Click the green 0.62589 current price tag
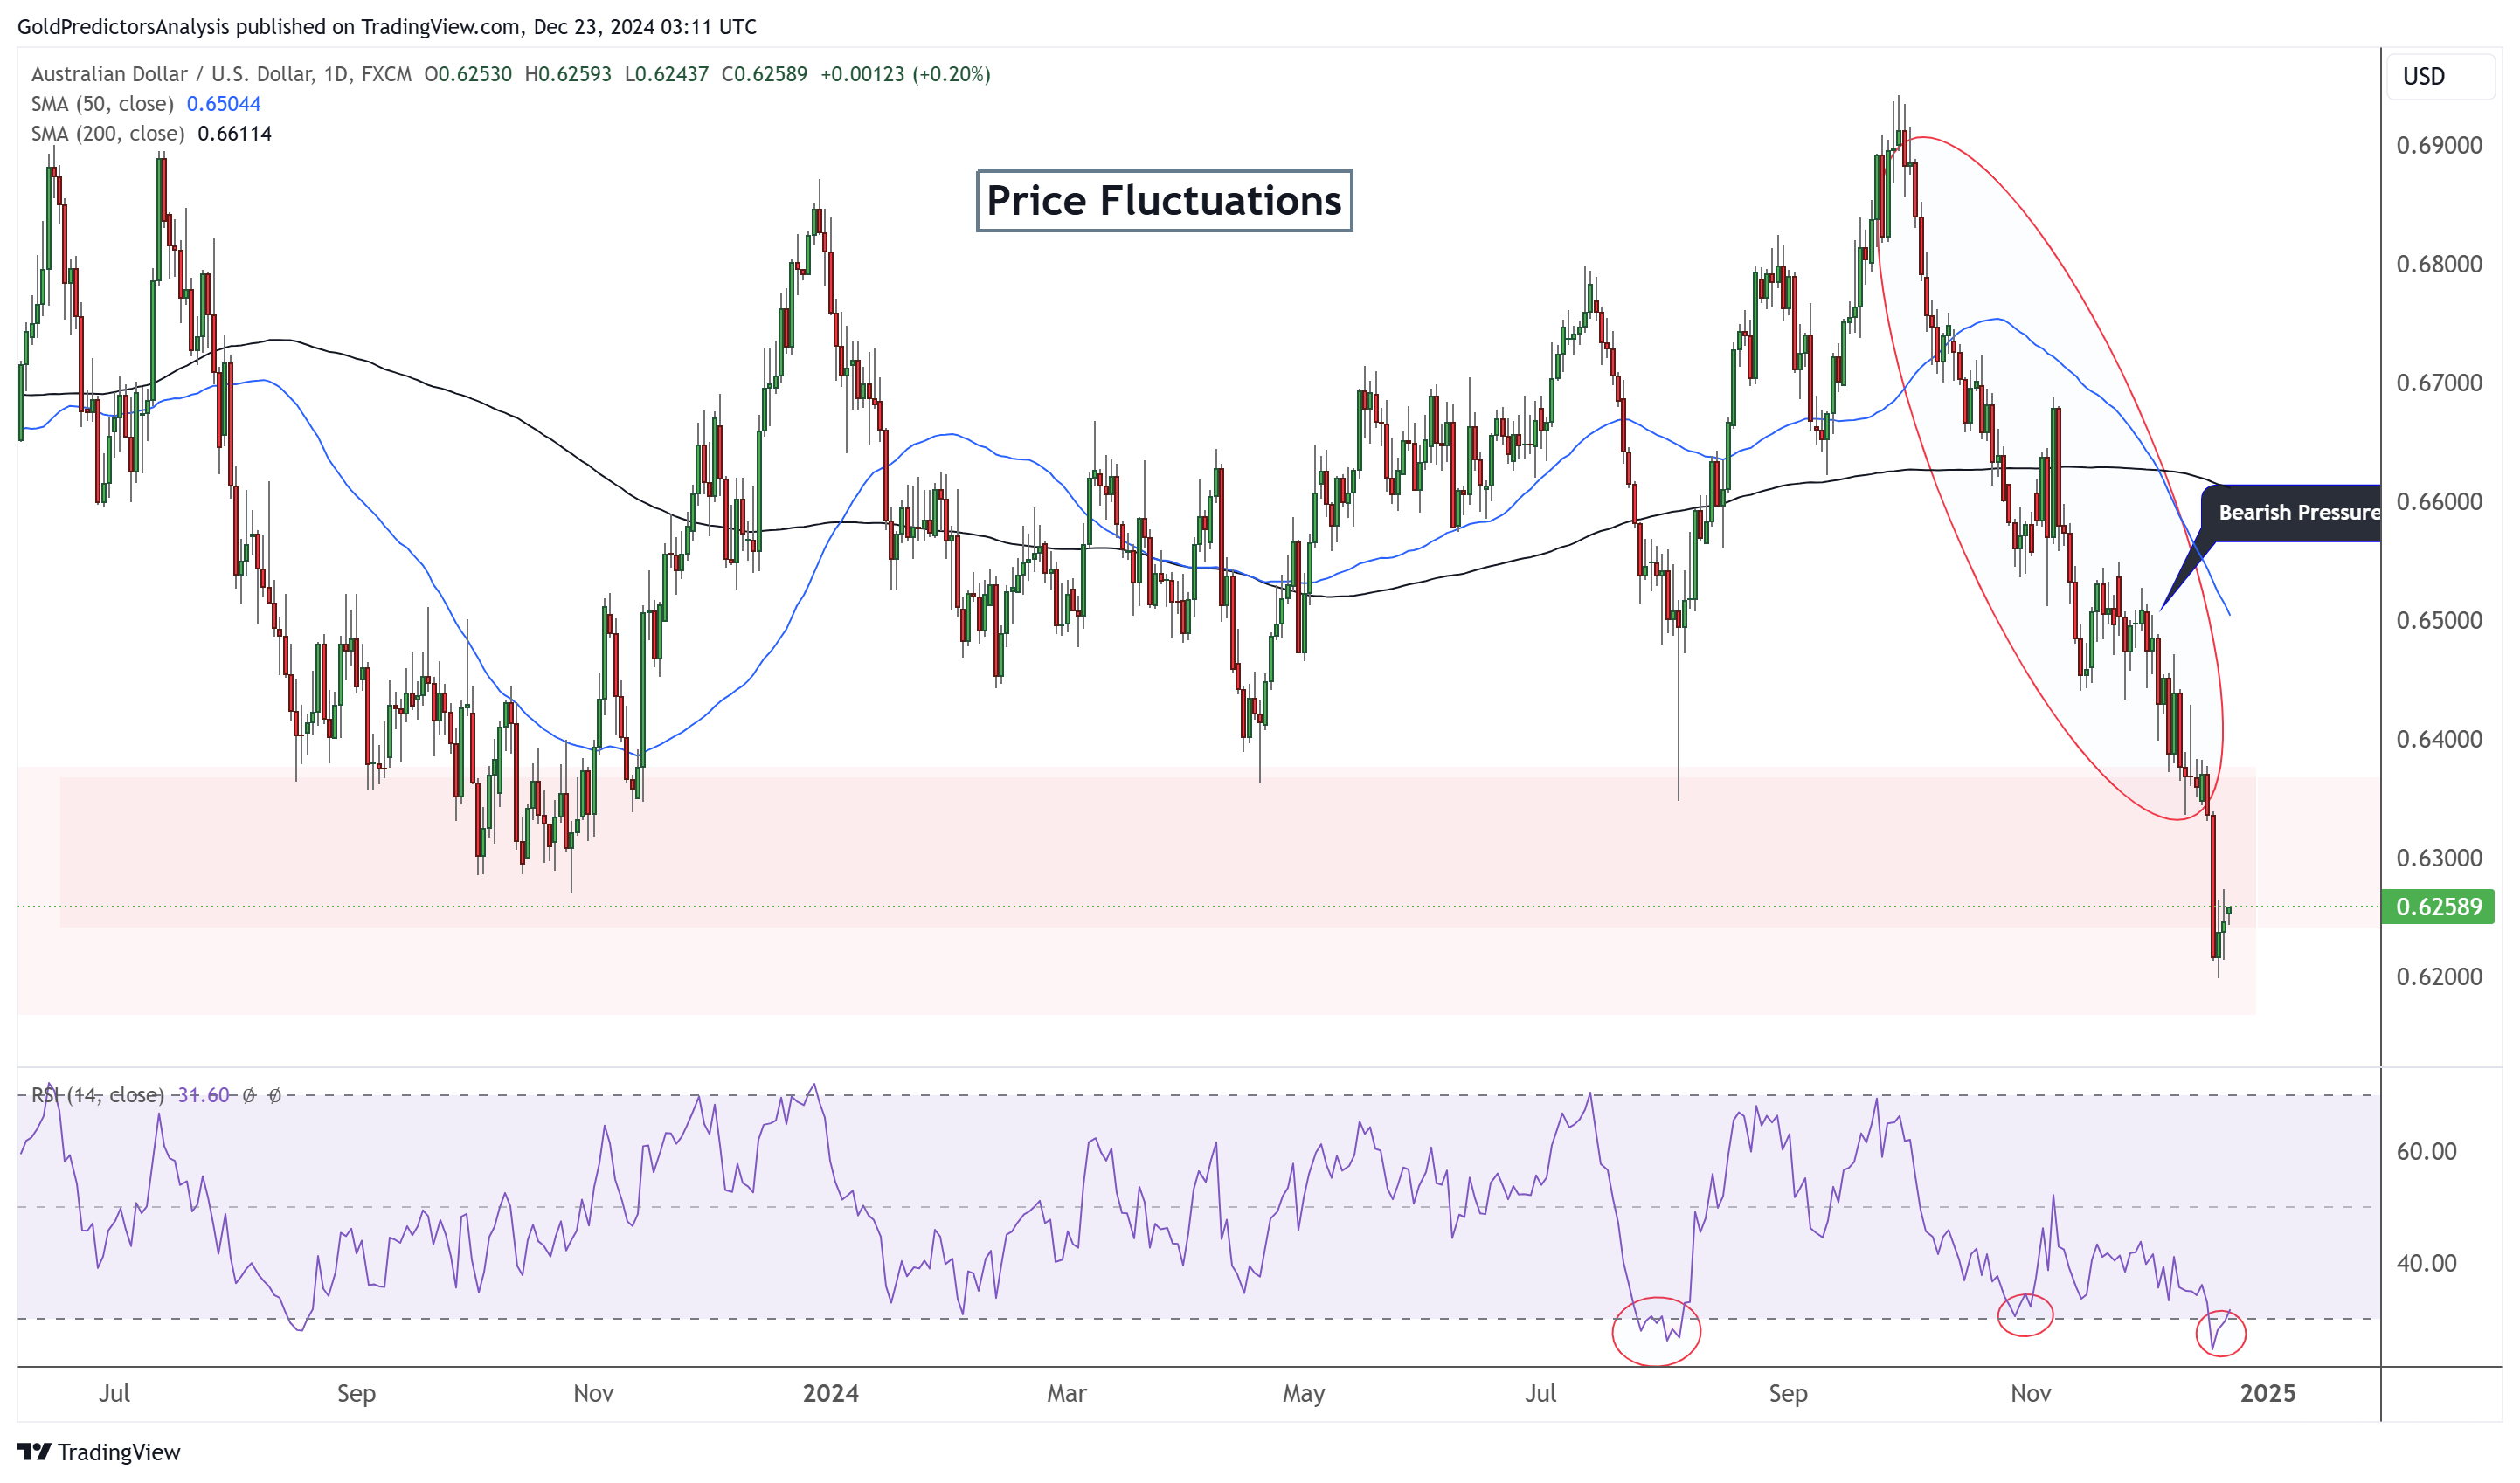Image resolution: width=2520 pixels, height=1483 pixels. coord(2438,907)
